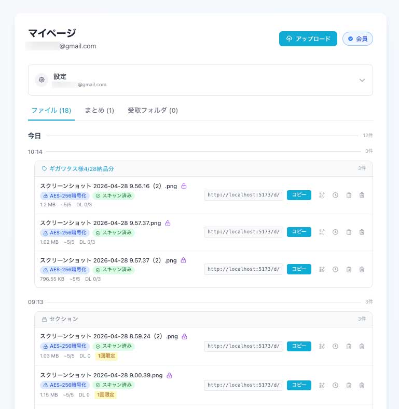Click purple lock icon beside 9.57.37 (2).png

183,260
